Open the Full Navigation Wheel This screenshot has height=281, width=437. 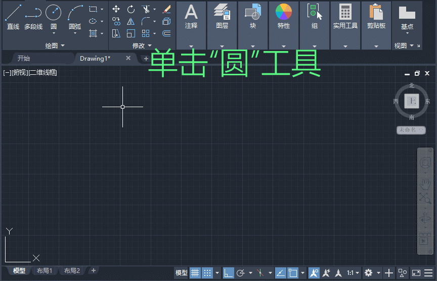[425, 163]
